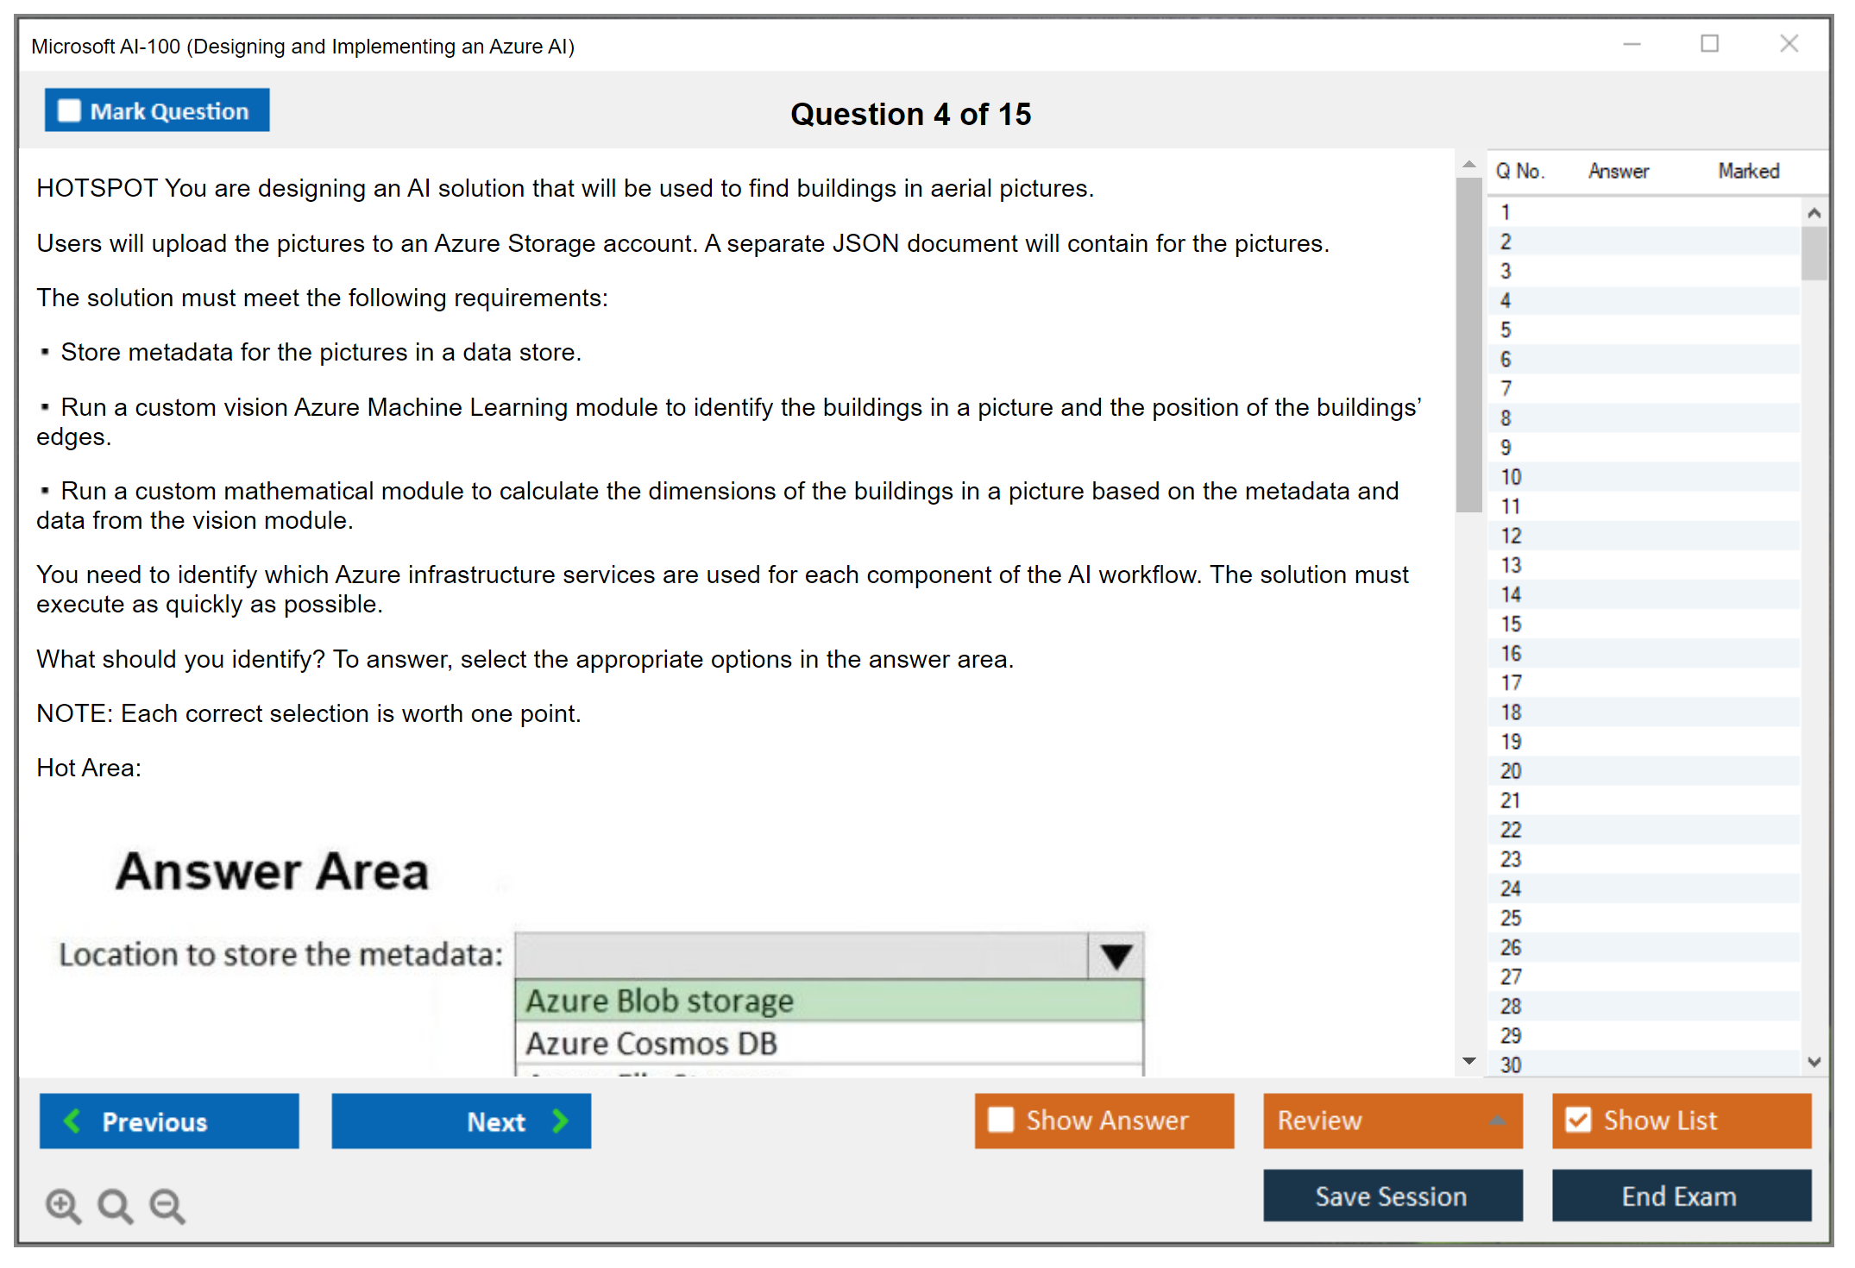Enable the Show Answer checkbox
This screenshot has height=1268, width=1855.
pyautogui.click(x=1001, y=1120)
